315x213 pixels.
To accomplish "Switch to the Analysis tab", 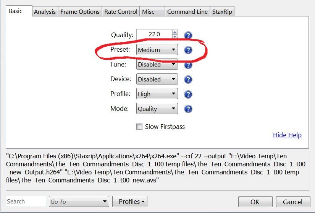I will (x=45, y=12).
